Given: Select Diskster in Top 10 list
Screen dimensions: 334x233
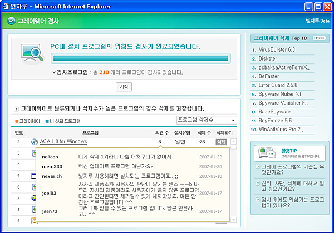Looking at the screenshot, I should pyautogui.click(x=268, y=59).
